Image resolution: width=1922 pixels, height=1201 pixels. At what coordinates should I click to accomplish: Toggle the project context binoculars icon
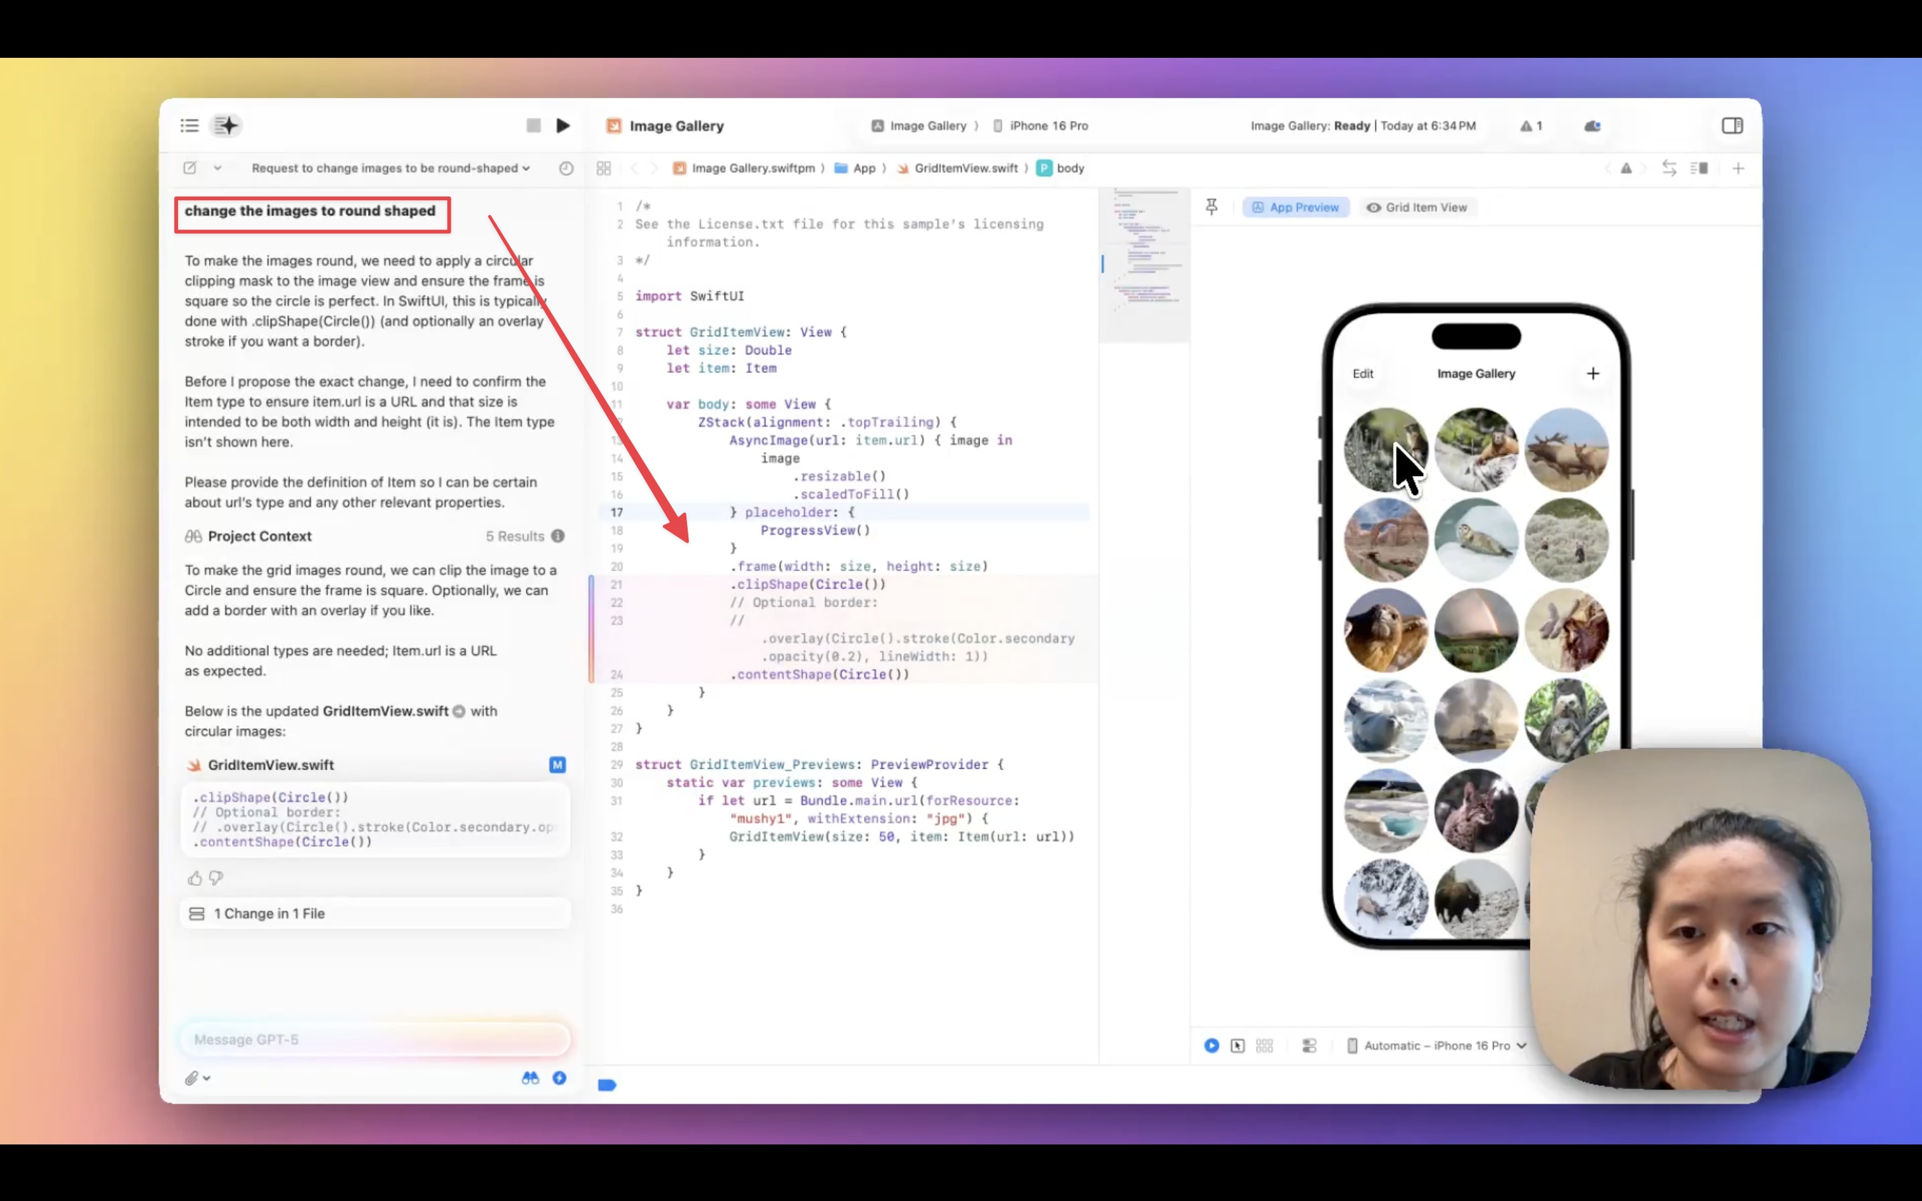point(529,1078)
